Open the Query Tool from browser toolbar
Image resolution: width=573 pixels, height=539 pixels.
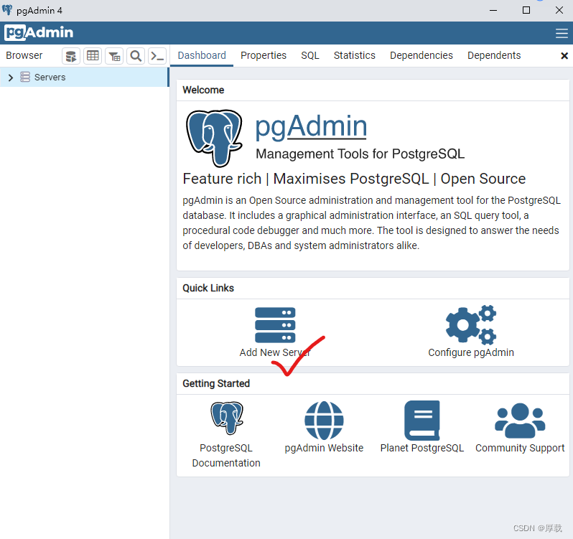pos(71,56)
